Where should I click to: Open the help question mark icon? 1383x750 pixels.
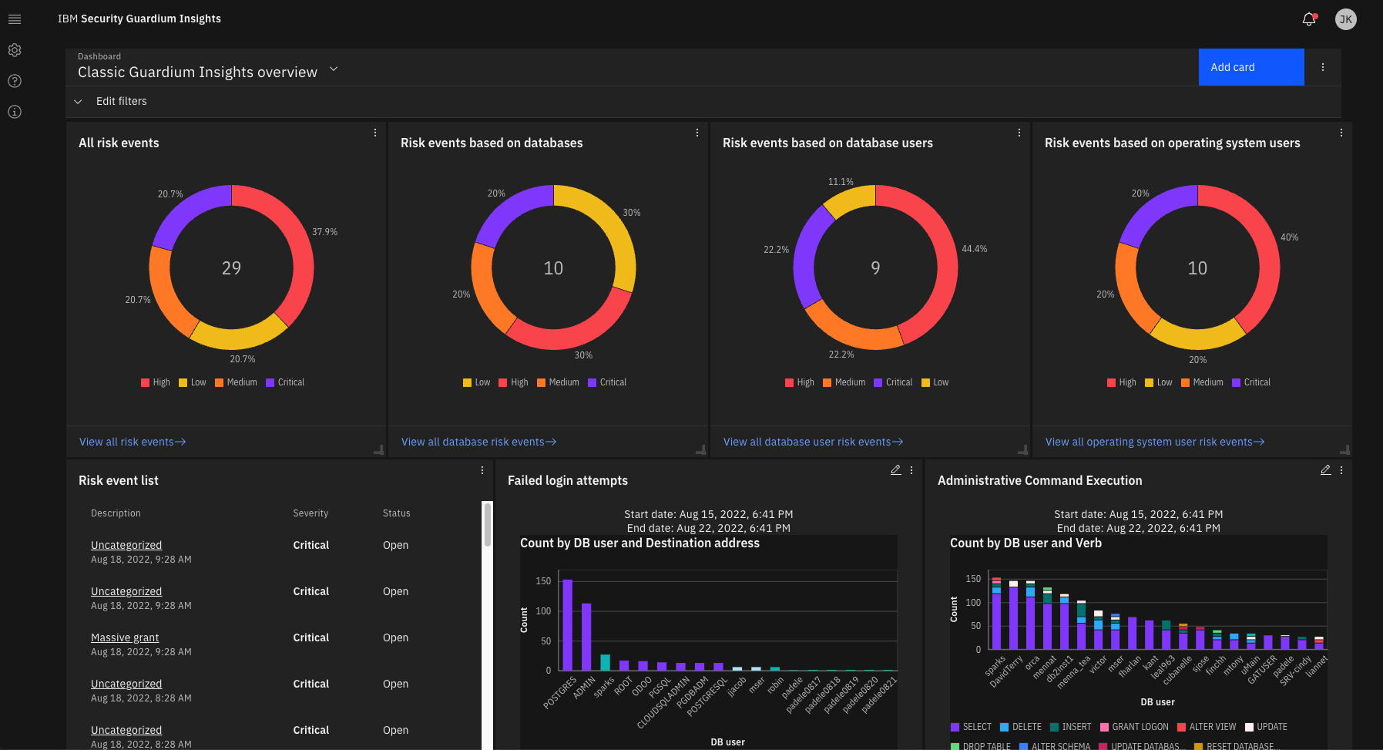click(15, 81)
